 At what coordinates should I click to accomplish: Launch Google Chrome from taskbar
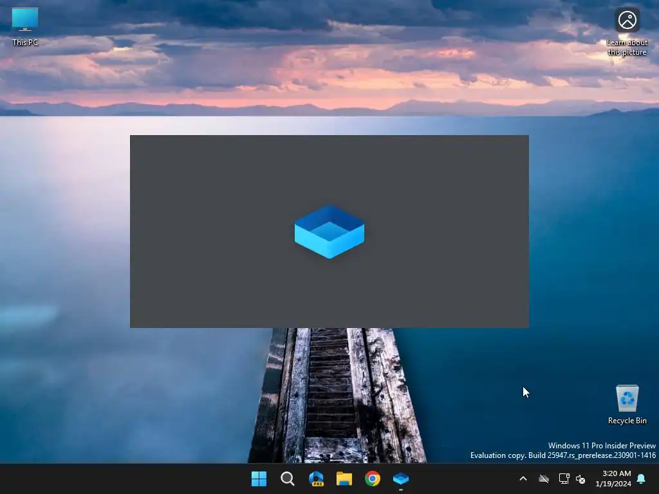[373, 479]
